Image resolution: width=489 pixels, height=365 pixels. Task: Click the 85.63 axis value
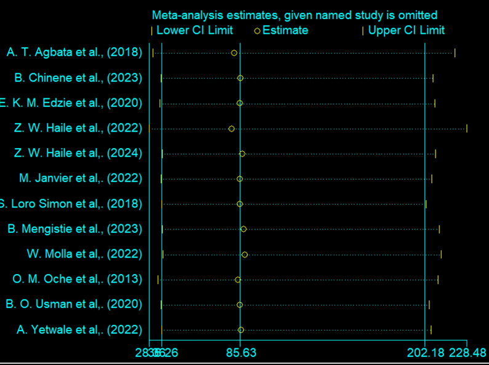[x=241, y=353]
